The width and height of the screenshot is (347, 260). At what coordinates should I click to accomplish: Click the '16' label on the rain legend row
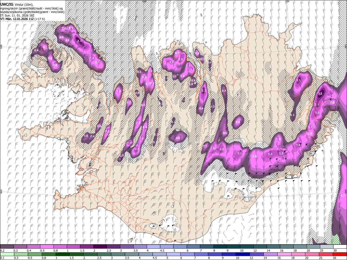[279, 258]
